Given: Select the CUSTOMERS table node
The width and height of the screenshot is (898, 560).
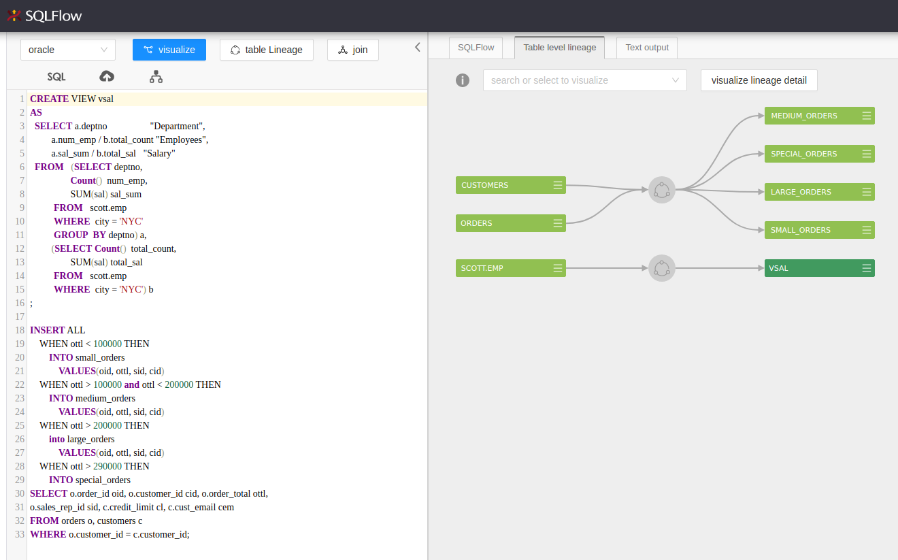Looking at the screenshot, I should click(x=511, y=185).
